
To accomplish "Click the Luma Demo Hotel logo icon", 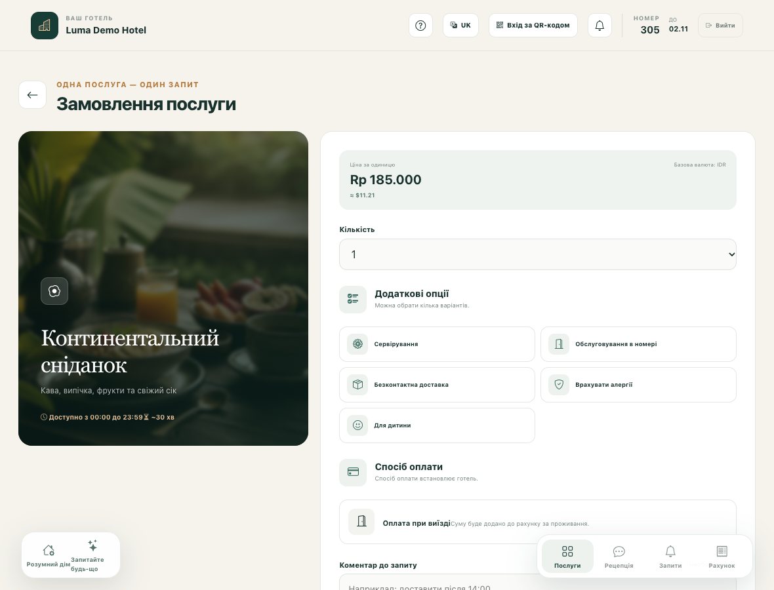I will (x=45, y=26).
